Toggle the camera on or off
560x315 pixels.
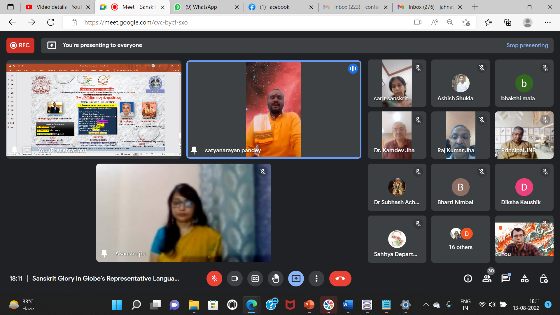(235, 279)
